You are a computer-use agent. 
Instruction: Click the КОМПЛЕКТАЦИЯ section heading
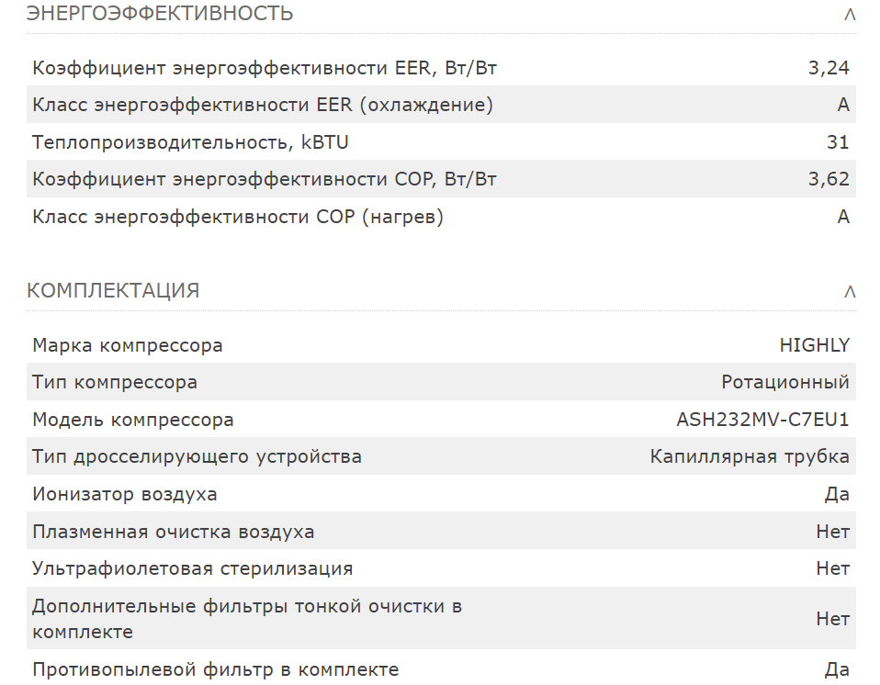[113, 290]
